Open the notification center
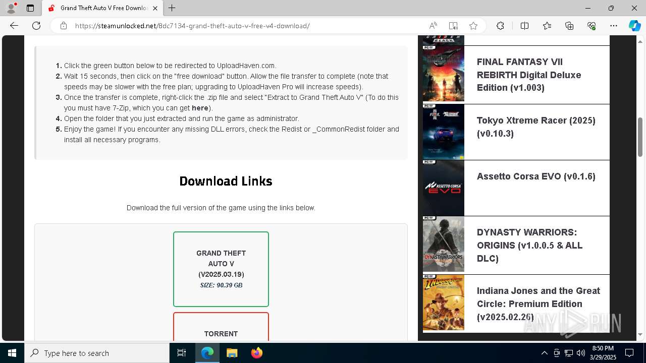This screenshot has width=646, height=363. [x=629, y=353]
